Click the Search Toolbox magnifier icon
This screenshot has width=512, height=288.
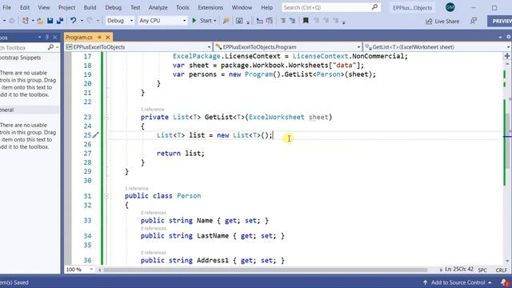(50, 47)
